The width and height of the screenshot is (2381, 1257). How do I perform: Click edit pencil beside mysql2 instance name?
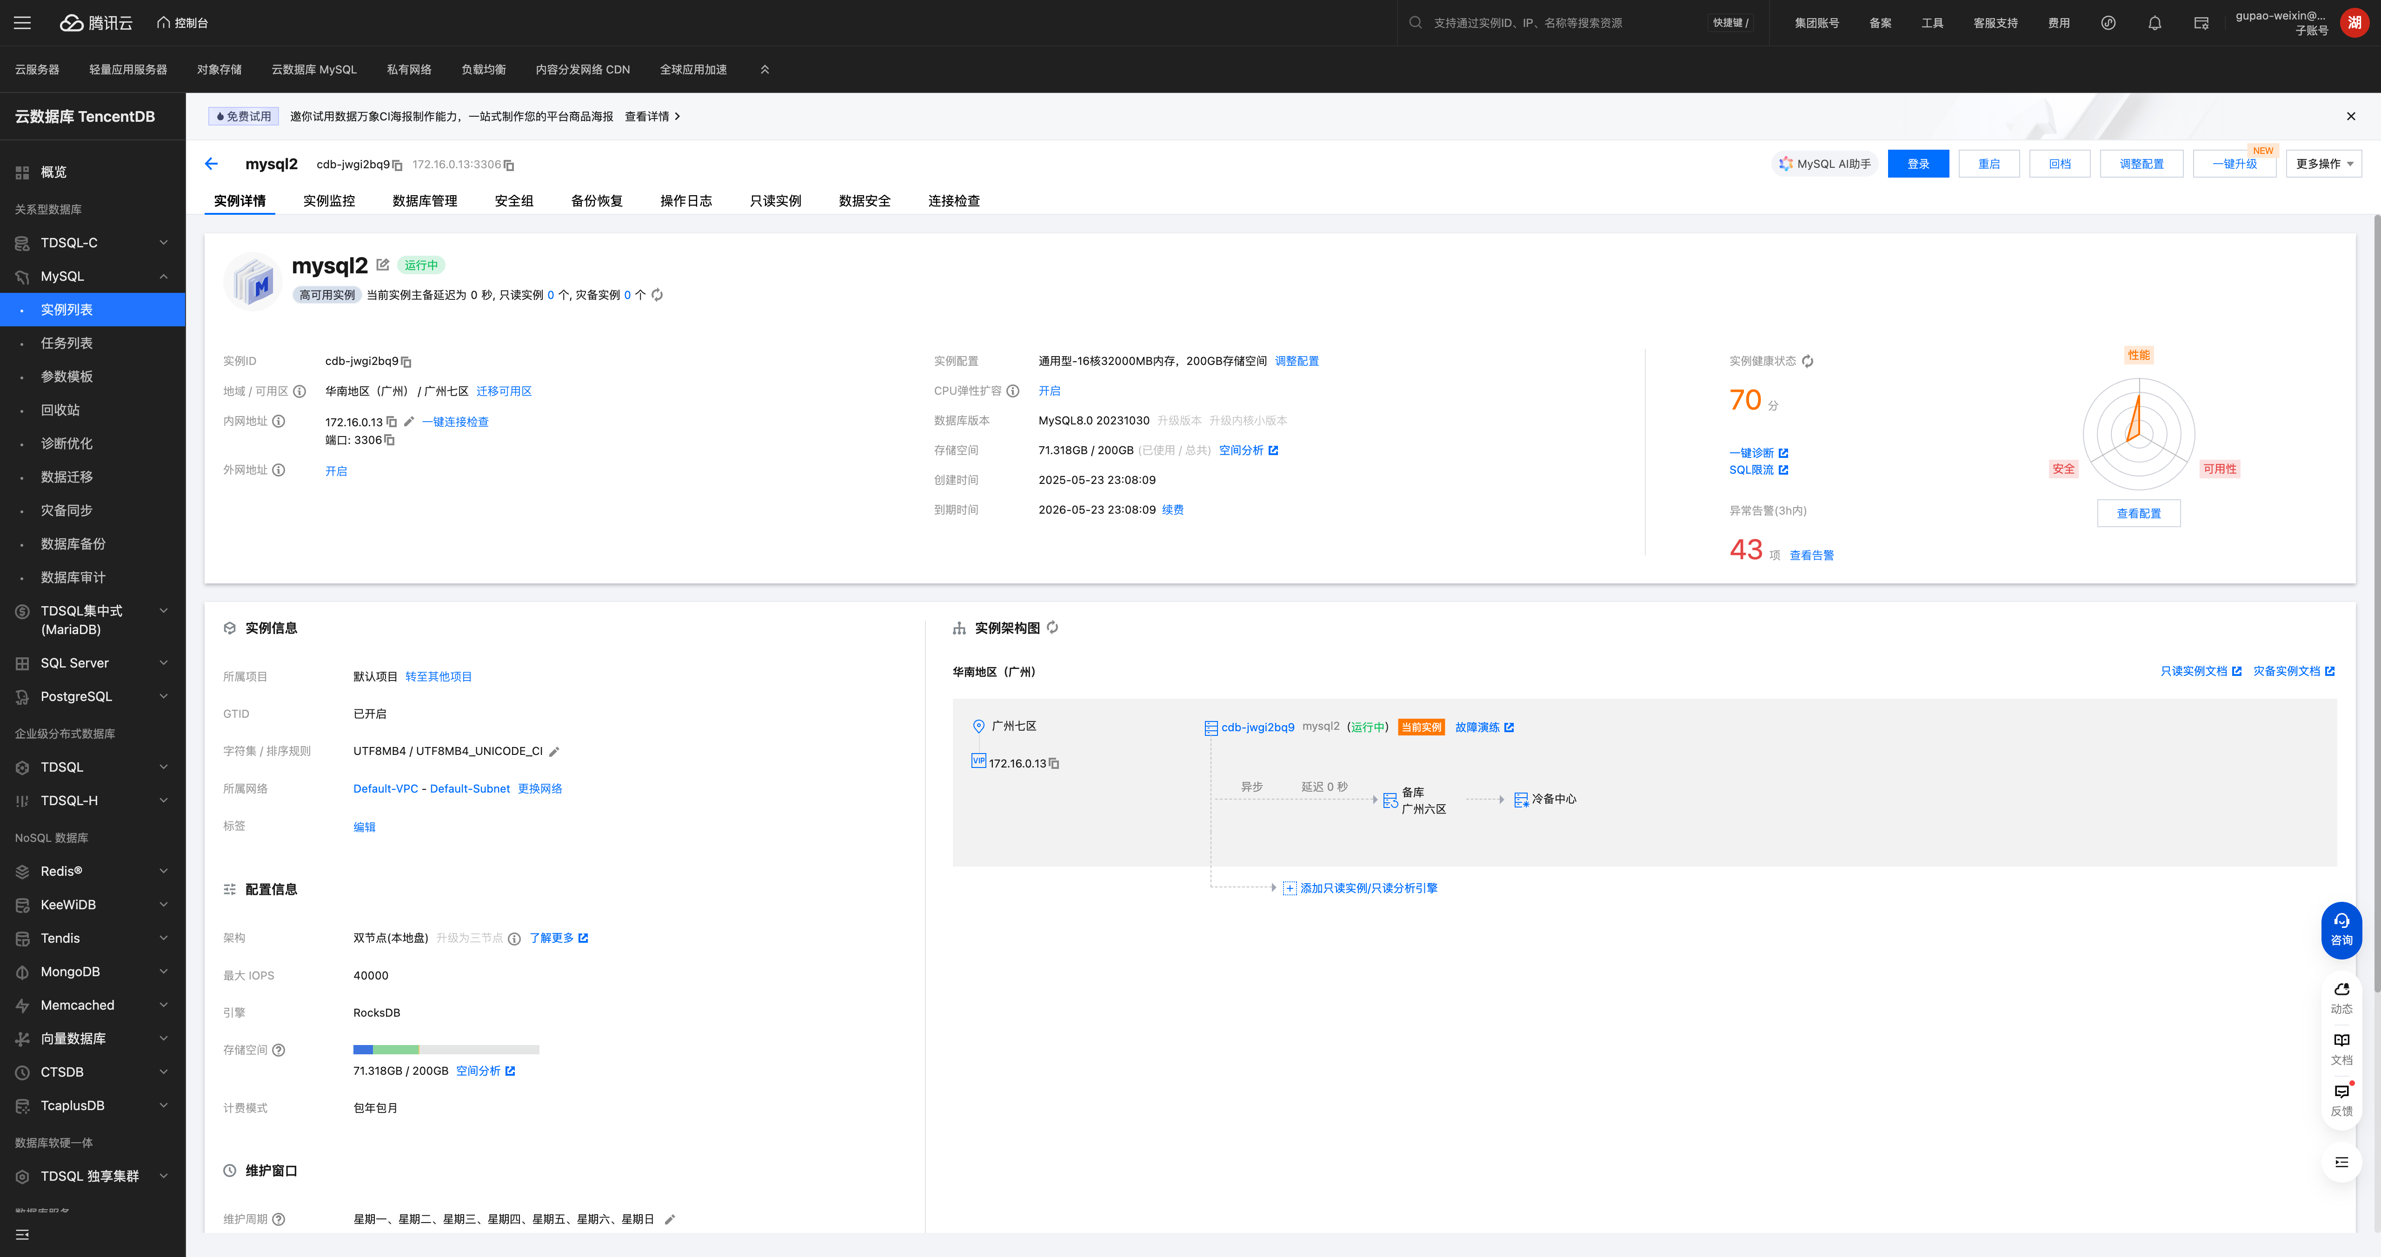[383, 265]
